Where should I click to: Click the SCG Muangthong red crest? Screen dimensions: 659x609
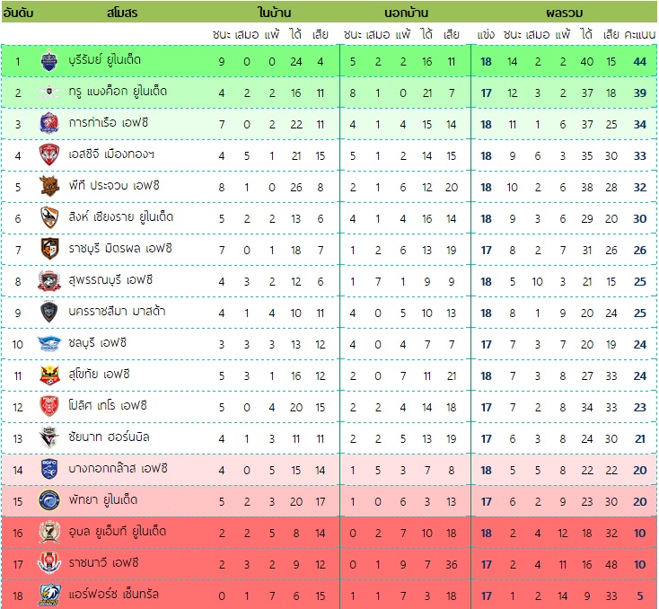tap(49, 154)
